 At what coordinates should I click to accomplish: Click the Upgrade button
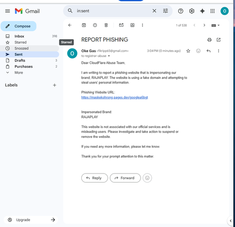coord(31,220)
